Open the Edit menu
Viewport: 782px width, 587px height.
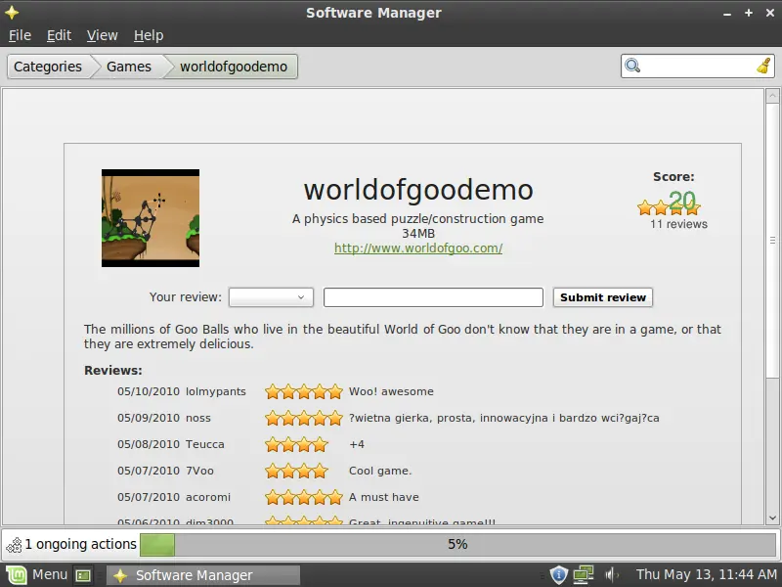[60, 35]
